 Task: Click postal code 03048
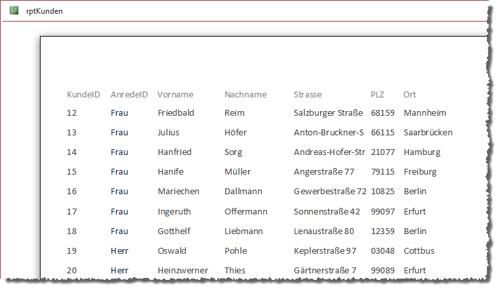383,251
